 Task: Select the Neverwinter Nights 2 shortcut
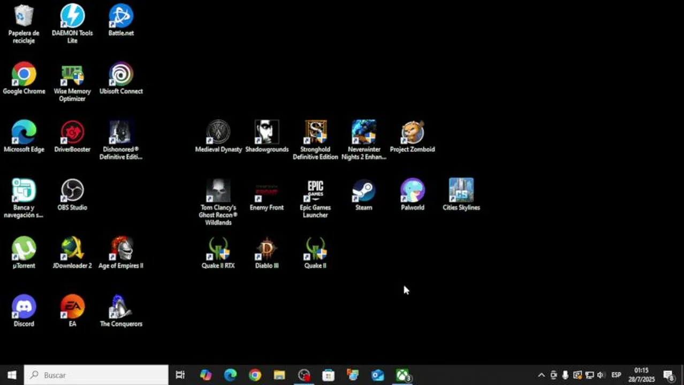pos(364,141)
